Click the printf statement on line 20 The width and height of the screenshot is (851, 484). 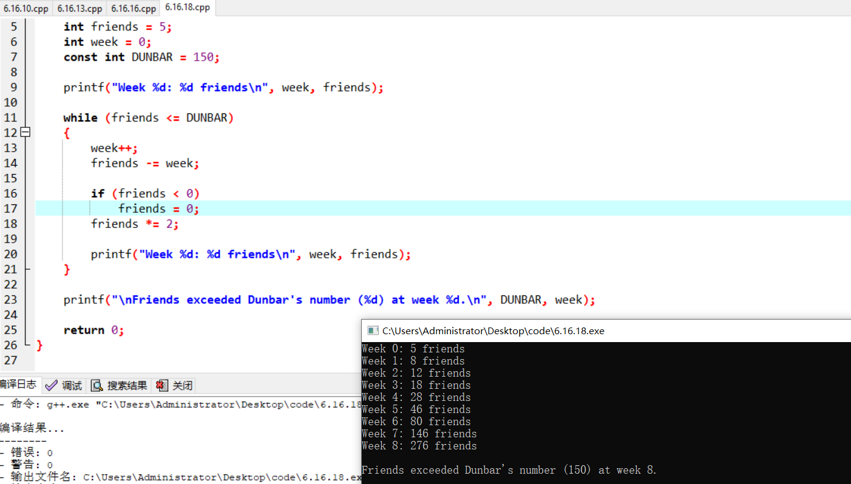(x=251, y=254)
